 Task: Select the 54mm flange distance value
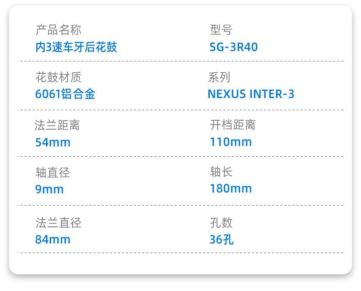[53, 142]
